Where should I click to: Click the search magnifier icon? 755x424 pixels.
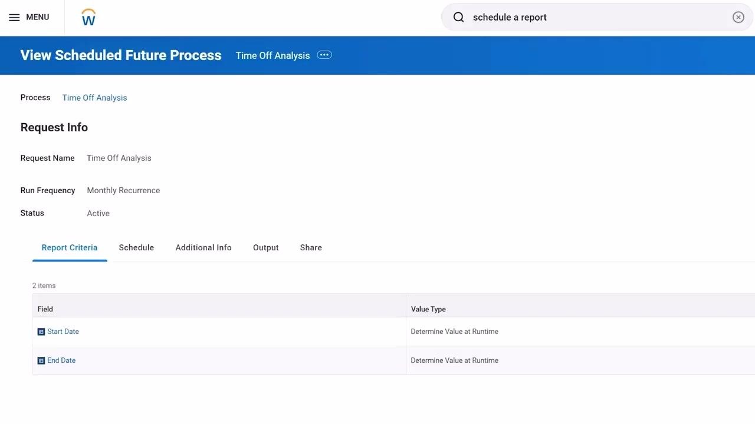pos(458,17)
